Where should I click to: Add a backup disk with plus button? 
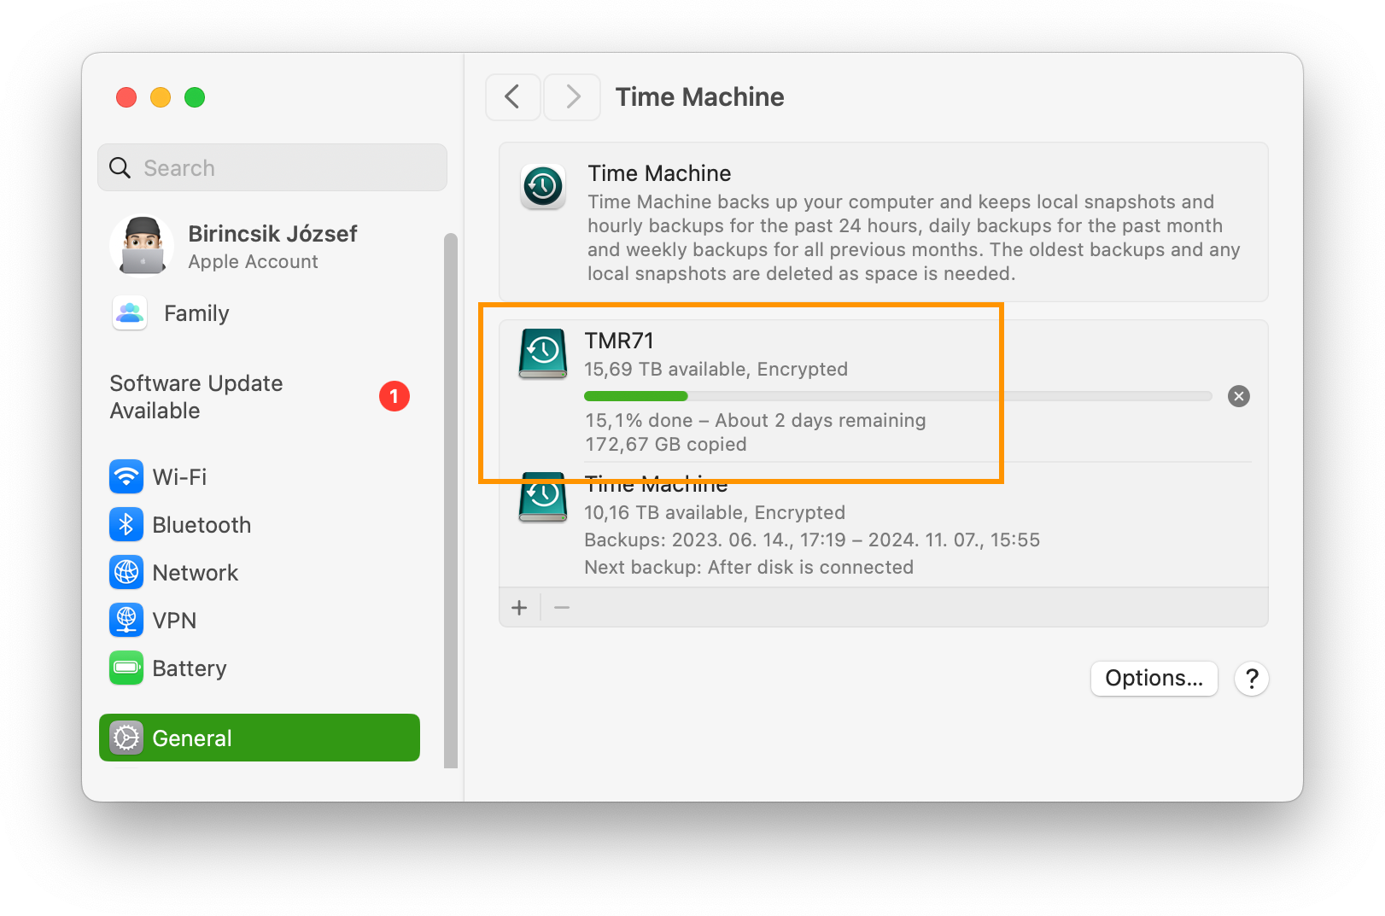(x=519, y=608)
